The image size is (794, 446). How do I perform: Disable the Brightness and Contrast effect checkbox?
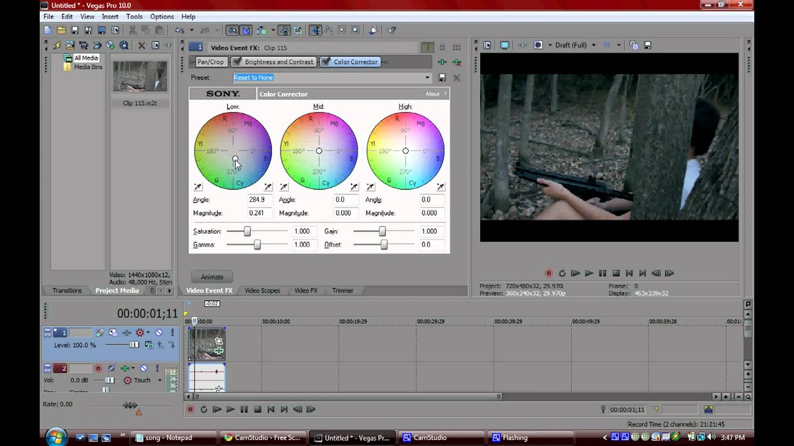238,62
